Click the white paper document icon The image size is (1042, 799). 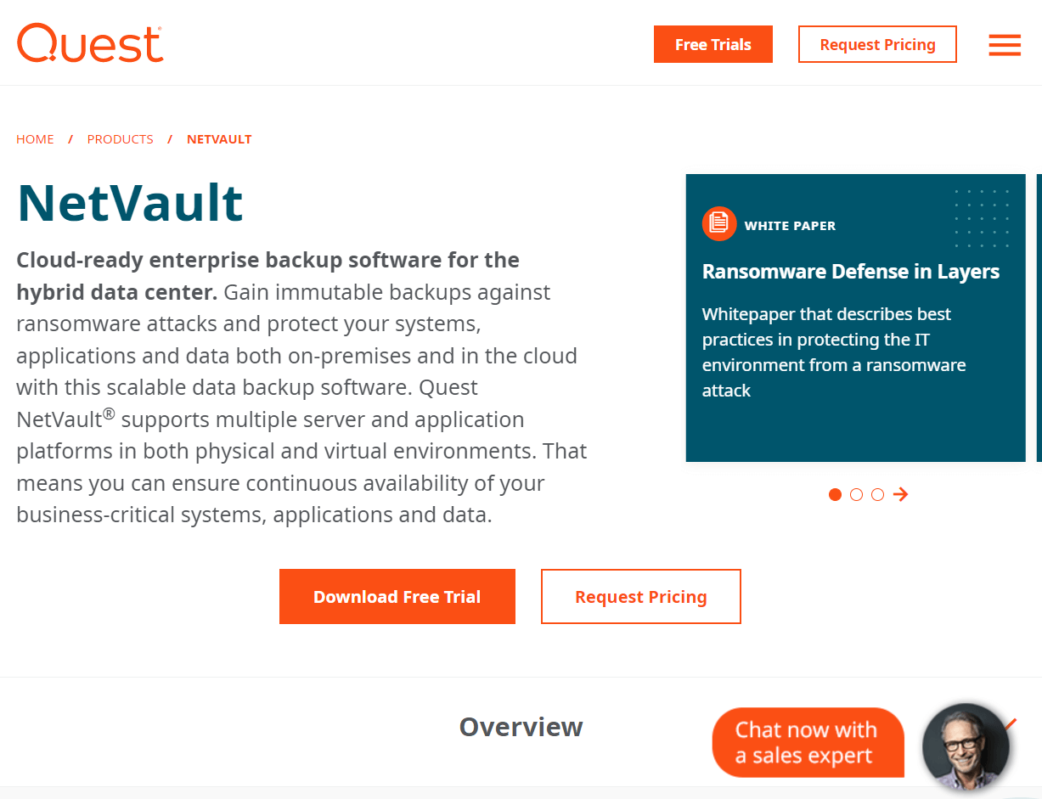(x=719, y=223)
